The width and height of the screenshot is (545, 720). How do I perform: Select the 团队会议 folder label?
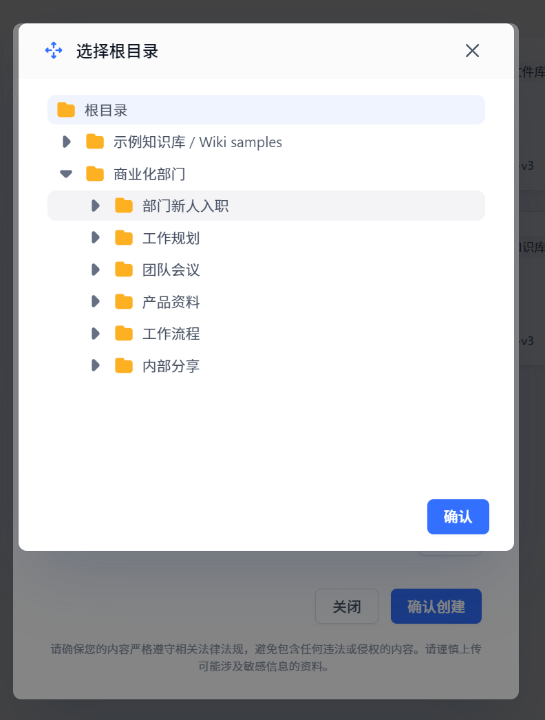[171, 270]
